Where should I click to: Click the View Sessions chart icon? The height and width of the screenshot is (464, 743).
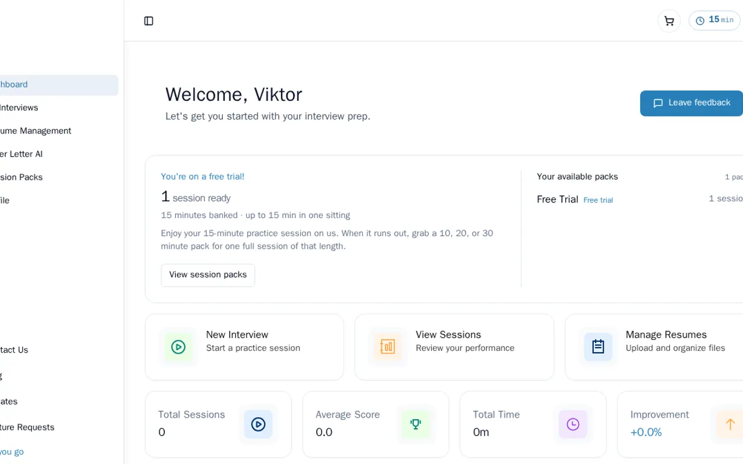[388, 347]
